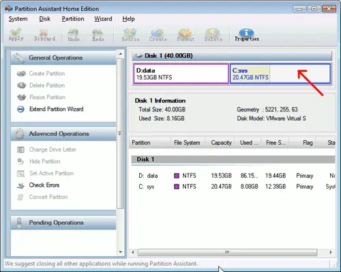This screenshot has height=272, width=341.
Task: Click the Disk 1 group row in list
Action: pyautogui.click(x=233, y=159)
